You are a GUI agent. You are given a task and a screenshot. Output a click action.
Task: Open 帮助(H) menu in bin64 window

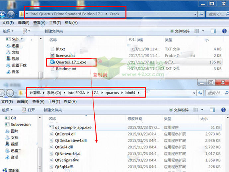click(x=70, y=102)
